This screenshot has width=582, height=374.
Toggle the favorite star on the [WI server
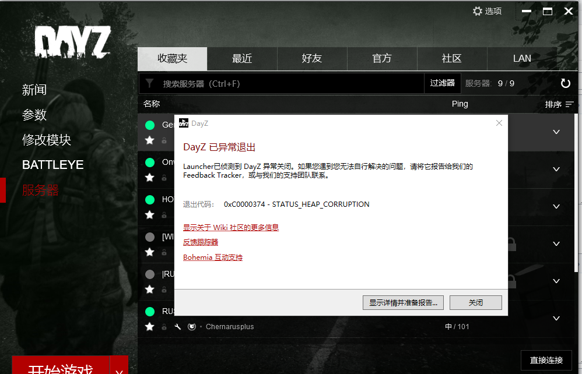150,252
